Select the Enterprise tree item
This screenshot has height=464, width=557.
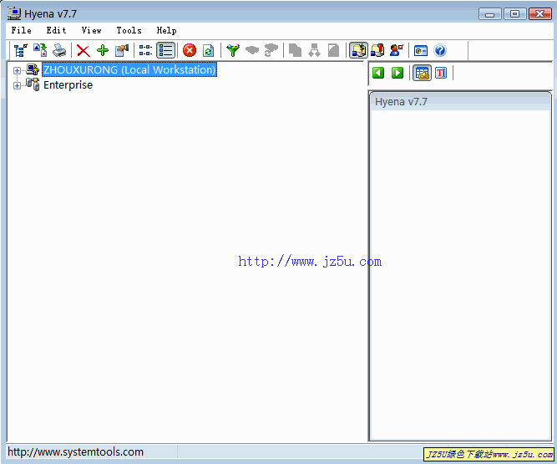click(x=68, y=85)
